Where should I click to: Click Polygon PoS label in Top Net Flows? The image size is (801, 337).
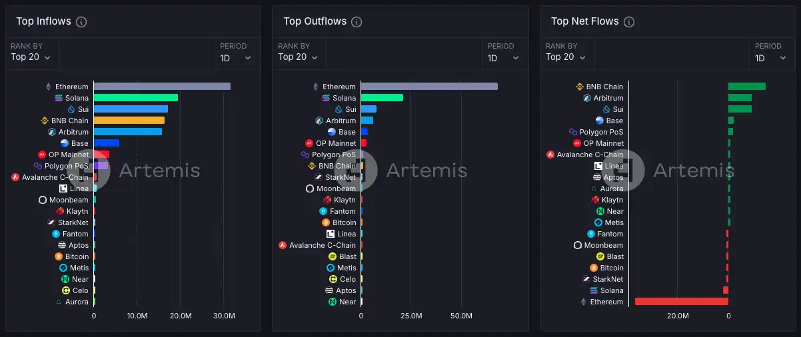[602, 132]
